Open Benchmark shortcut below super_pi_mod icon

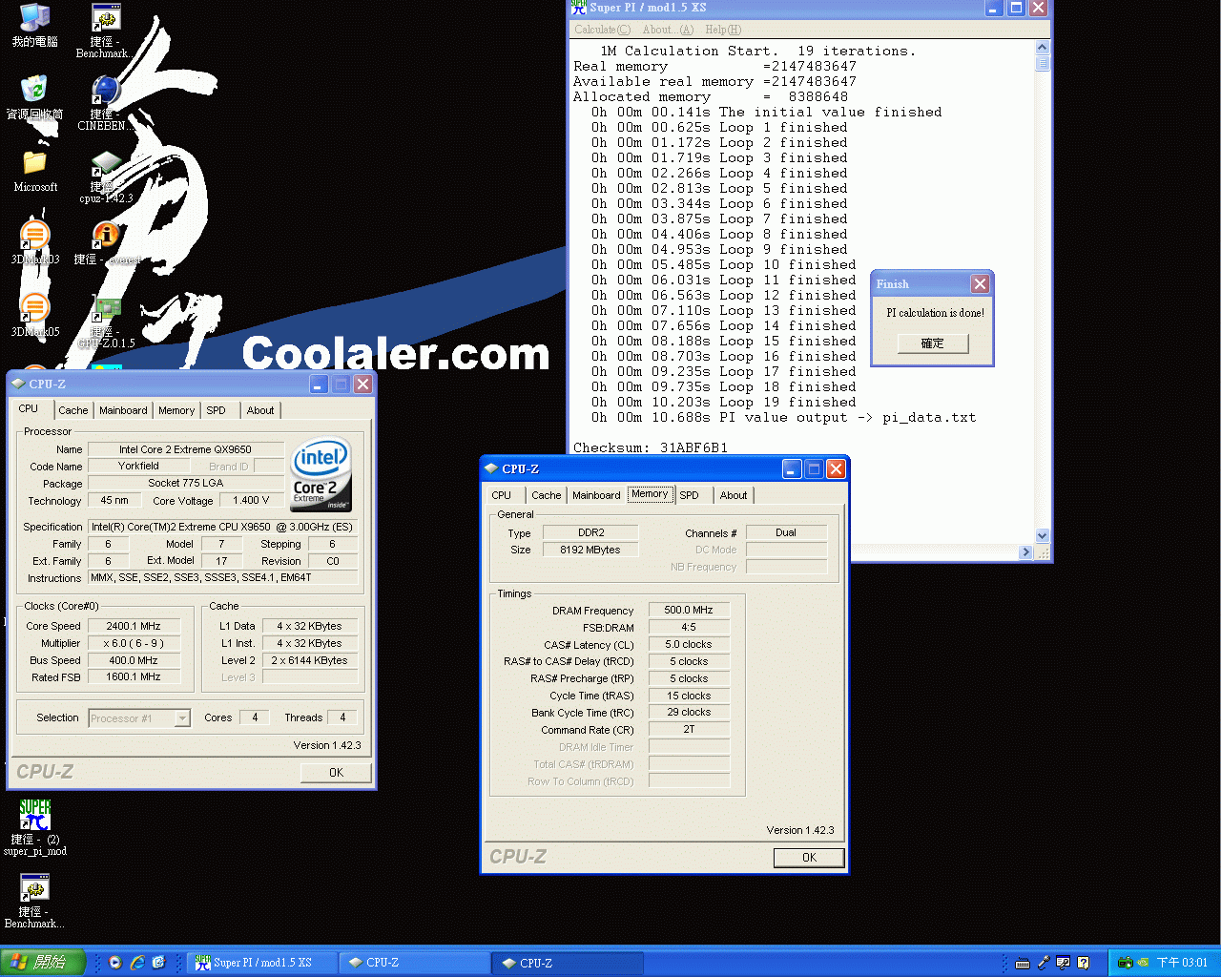35,901
